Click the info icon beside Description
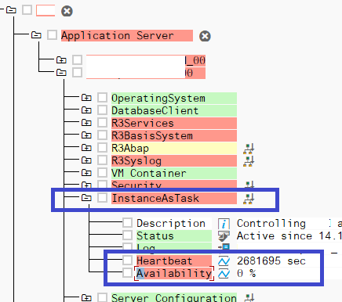342x302 pixels. click(x=224, y=224)
